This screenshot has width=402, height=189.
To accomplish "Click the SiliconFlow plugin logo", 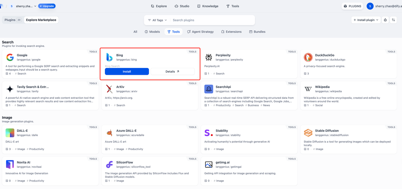I will click(109, 164).
